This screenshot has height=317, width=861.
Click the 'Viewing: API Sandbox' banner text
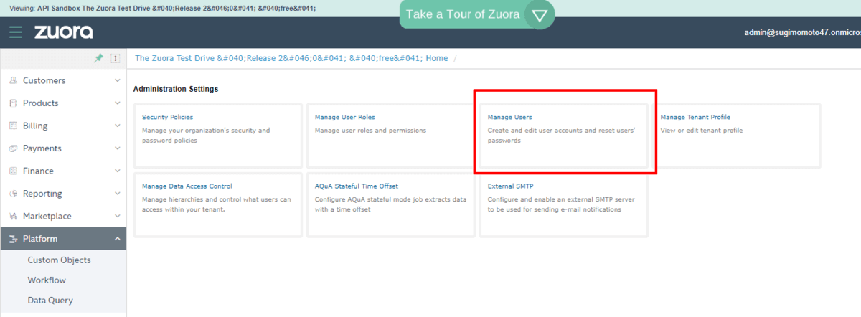pos(162,8)
